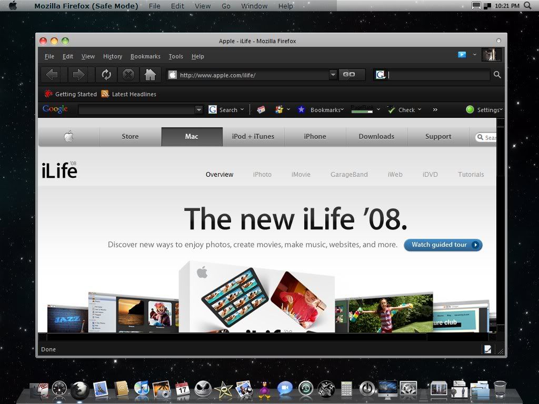Open the Window menu in the Mac menu bar
The height and width of the screenshot is (404, 539).
point(254,6)
